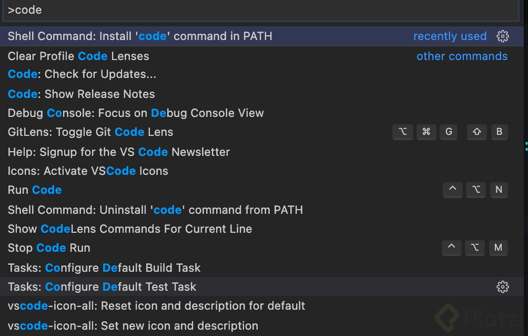
Task: Click the 'other commands' label
Action: tap(462, 56)
